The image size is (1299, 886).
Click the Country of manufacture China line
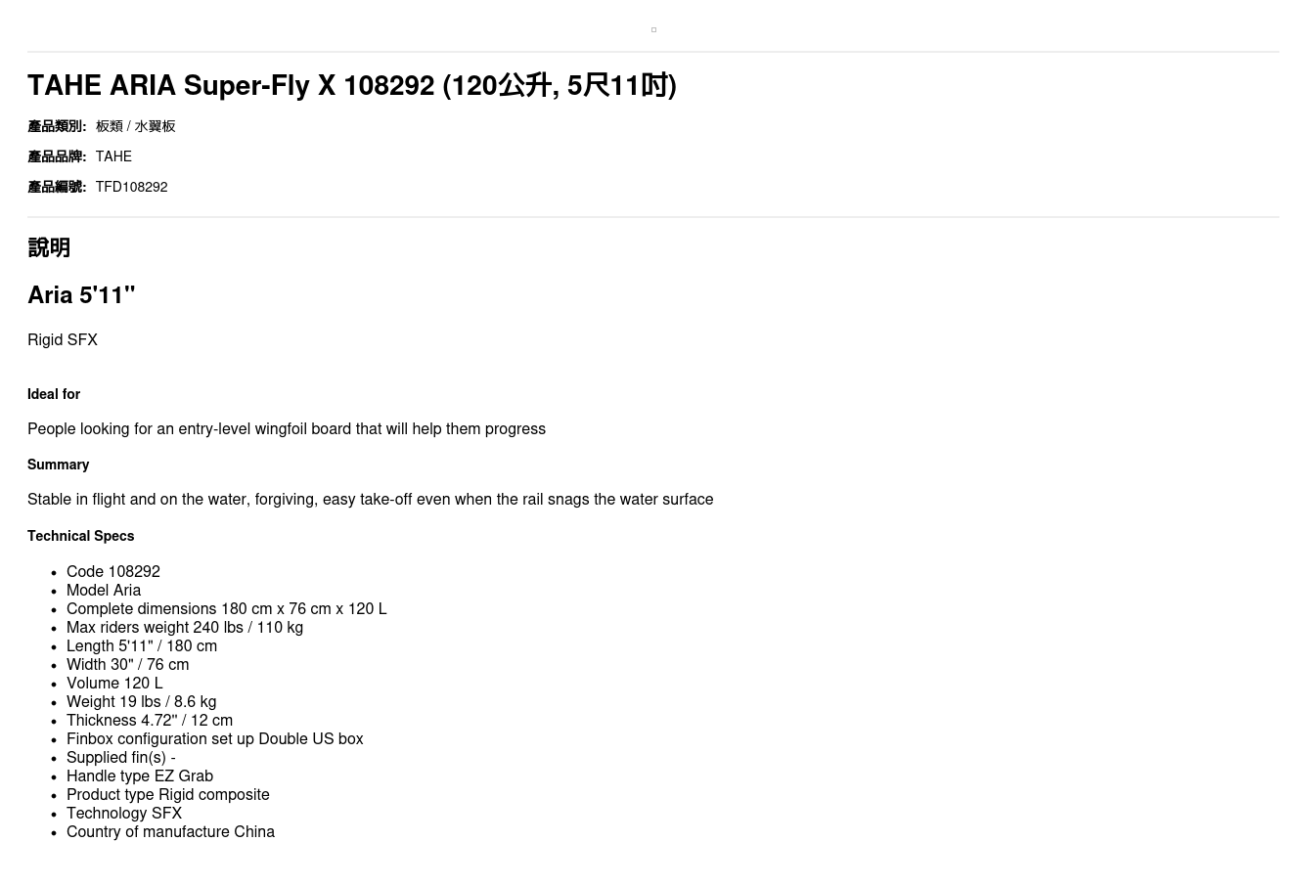click(170, 832)
